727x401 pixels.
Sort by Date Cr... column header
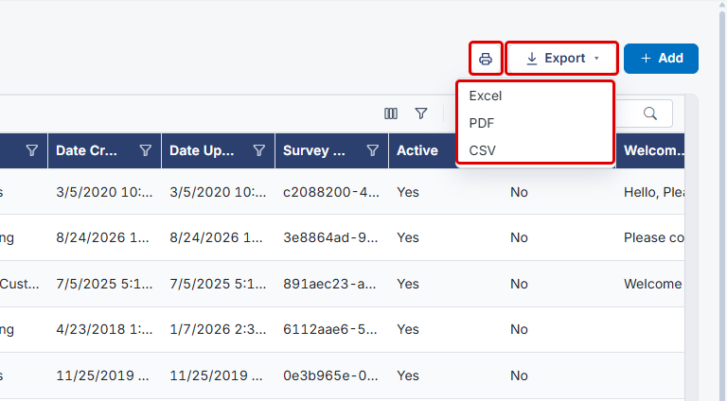pyautogui.click(x=87, y=150)
